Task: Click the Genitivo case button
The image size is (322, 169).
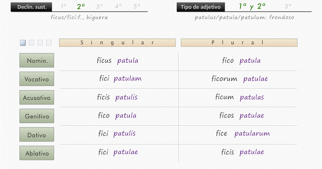Action: coord(37,116)
